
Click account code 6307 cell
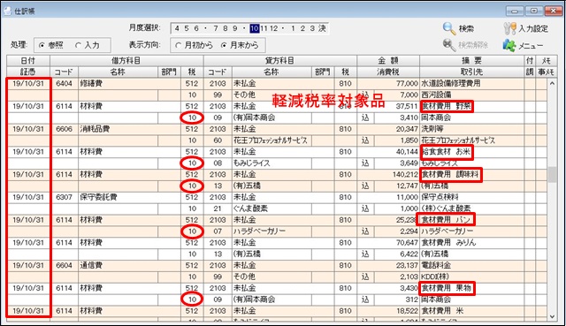point(64,197)
